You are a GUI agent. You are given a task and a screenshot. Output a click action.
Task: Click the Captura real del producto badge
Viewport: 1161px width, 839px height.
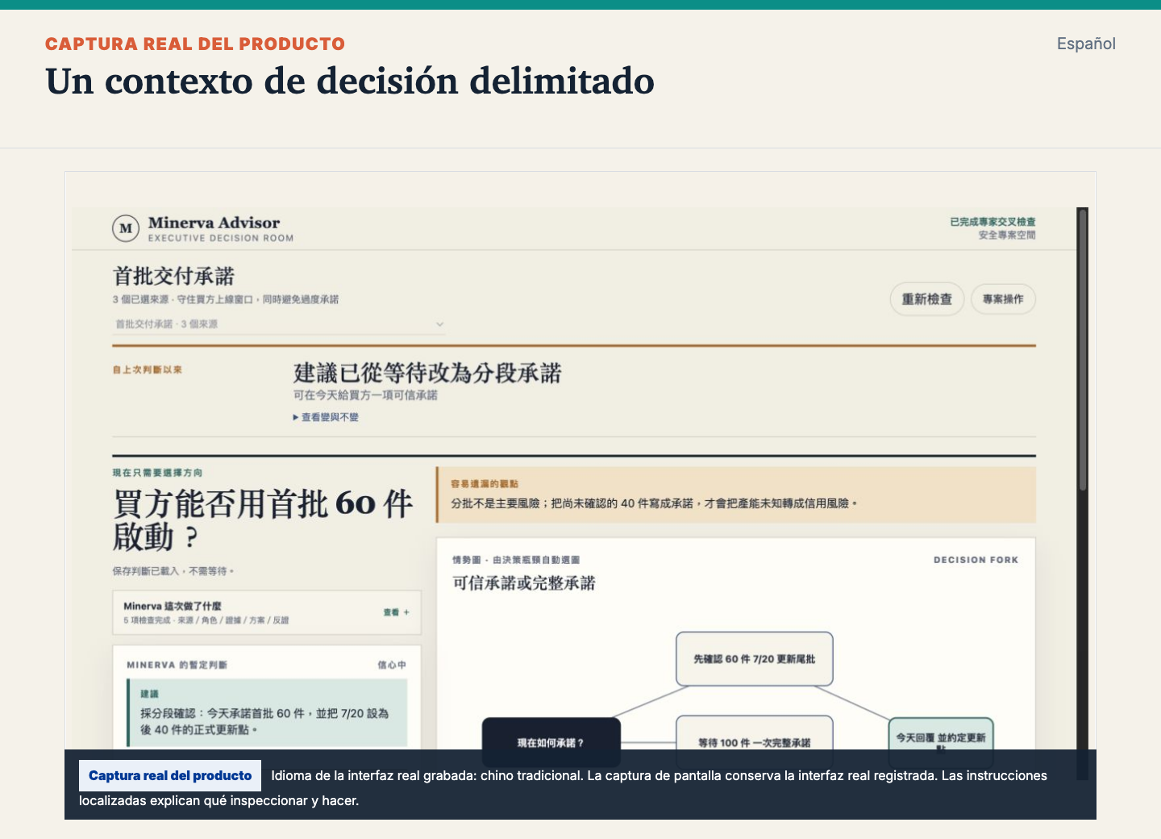[170, 776]
